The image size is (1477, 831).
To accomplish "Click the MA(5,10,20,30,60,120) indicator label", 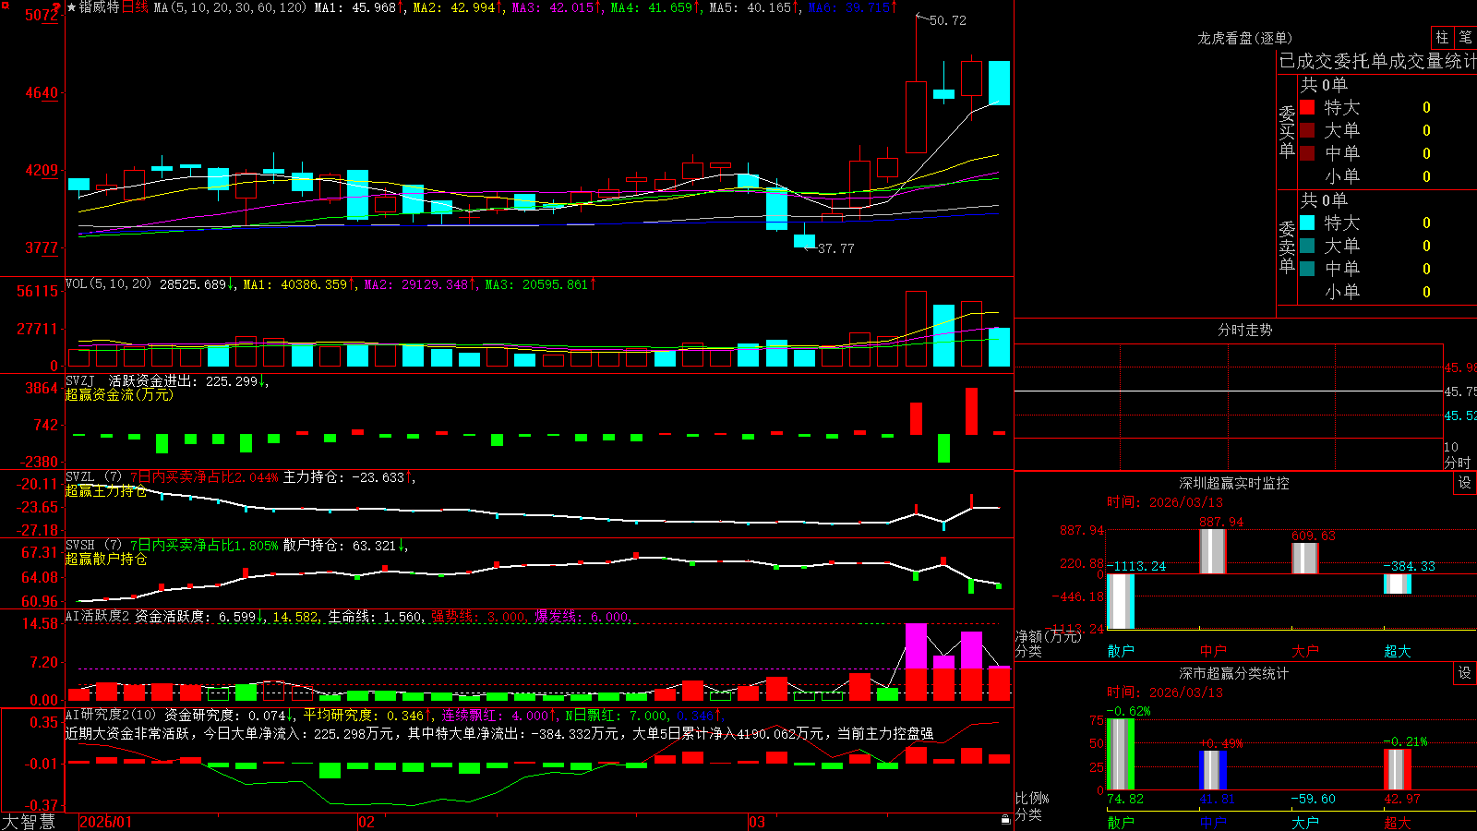I will (x=230, y=7).
